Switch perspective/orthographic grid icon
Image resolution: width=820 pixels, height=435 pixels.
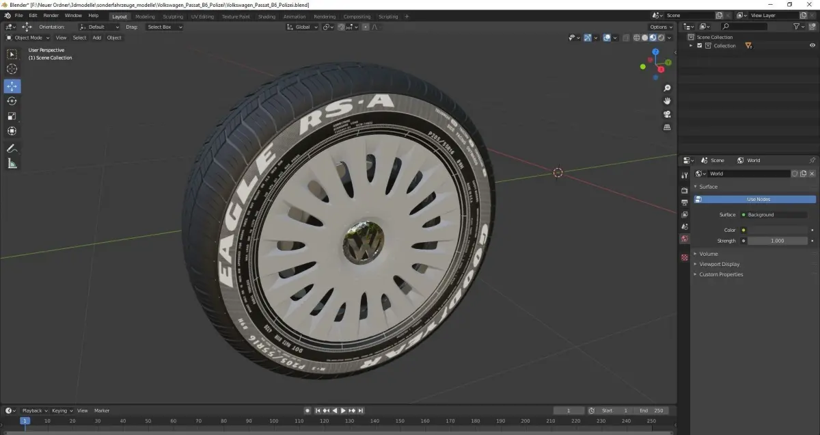coord(667,127)
